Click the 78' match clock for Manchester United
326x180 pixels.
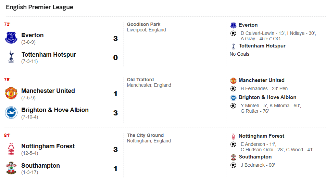pyautogui.click(x=7, y=80)
